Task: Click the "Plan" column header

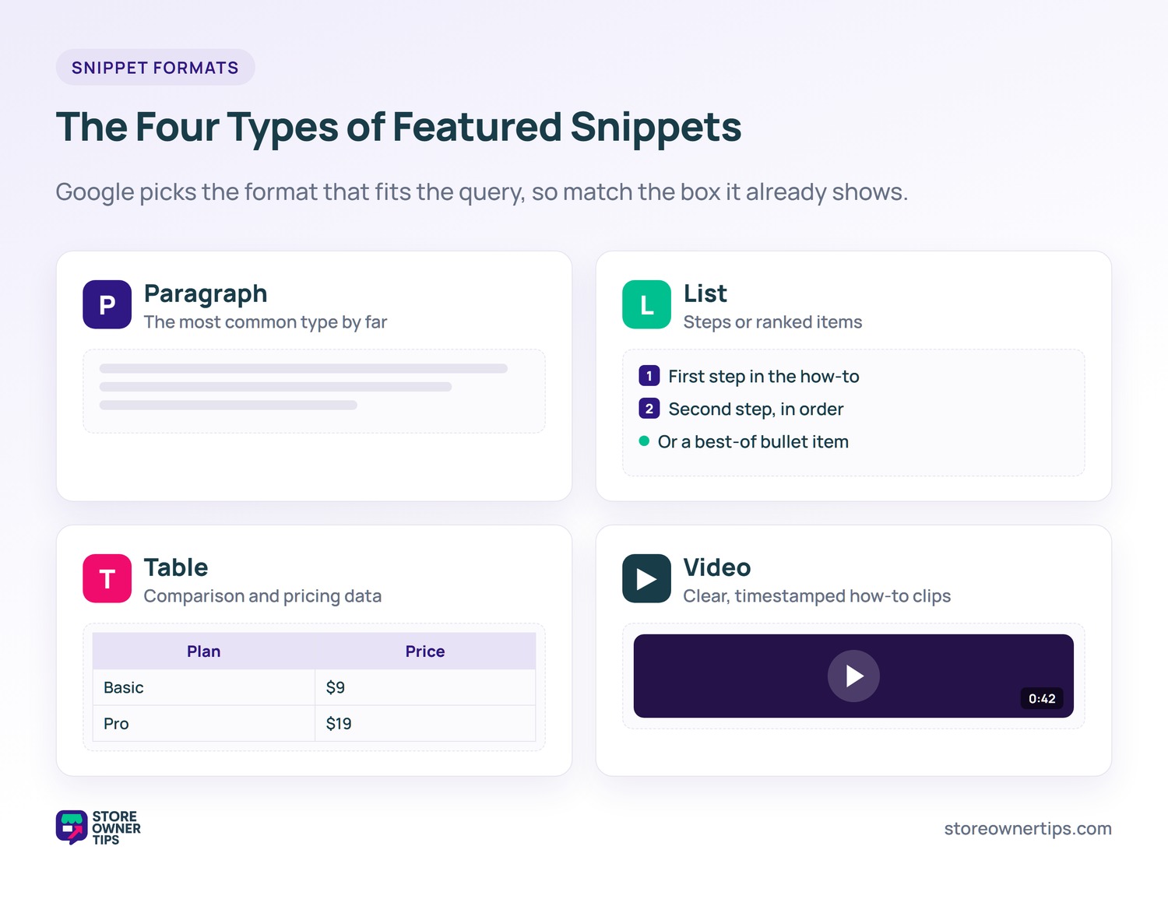Action: (x=204, y=651)
